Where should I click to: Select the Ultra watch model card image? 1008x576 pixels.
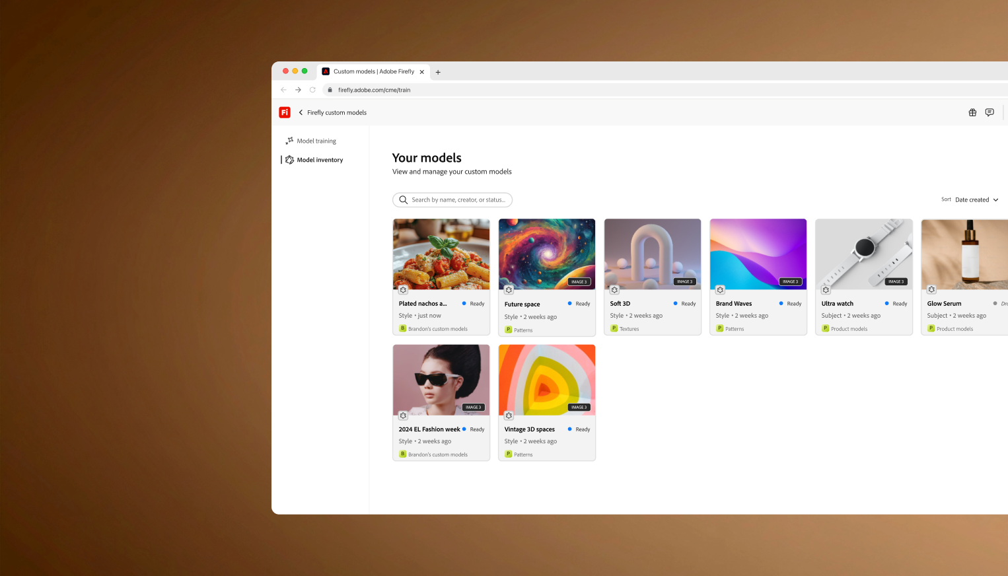pyautogui.click(x=863, y=254)
